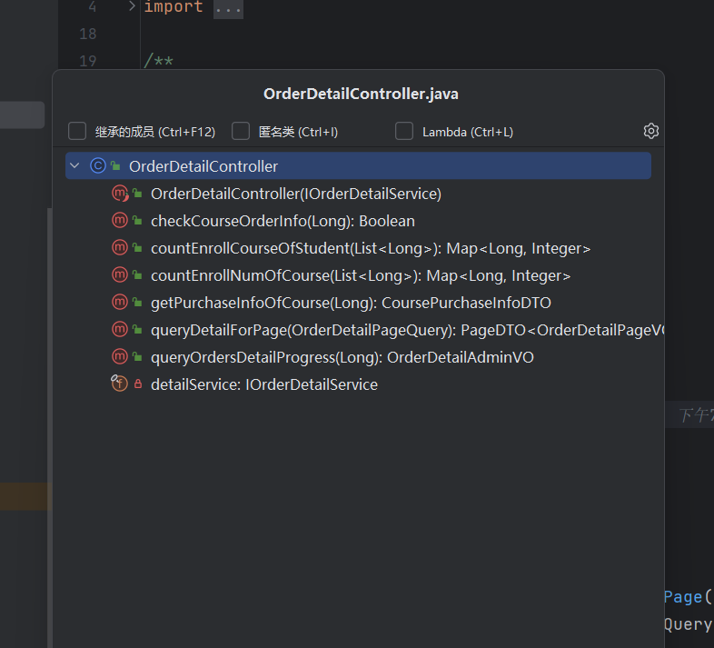Image resolution: width=714 pixels, height=648 pixels.
Task: Open the structure popup settings gear
Action: pyautogui.click(x=650, y=131)
